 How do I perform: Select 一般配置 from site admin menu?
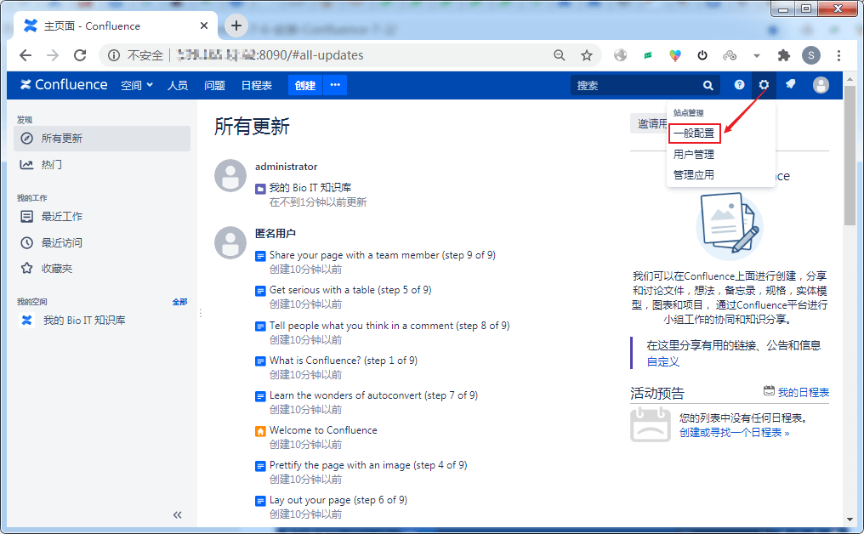pyautogui.click(x=694, y=133)
